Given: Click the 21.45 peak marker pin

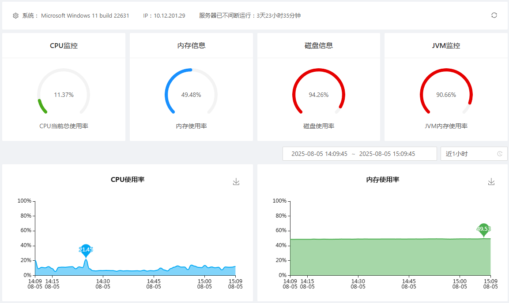Looking at the screenshot, I should point(86,250).
